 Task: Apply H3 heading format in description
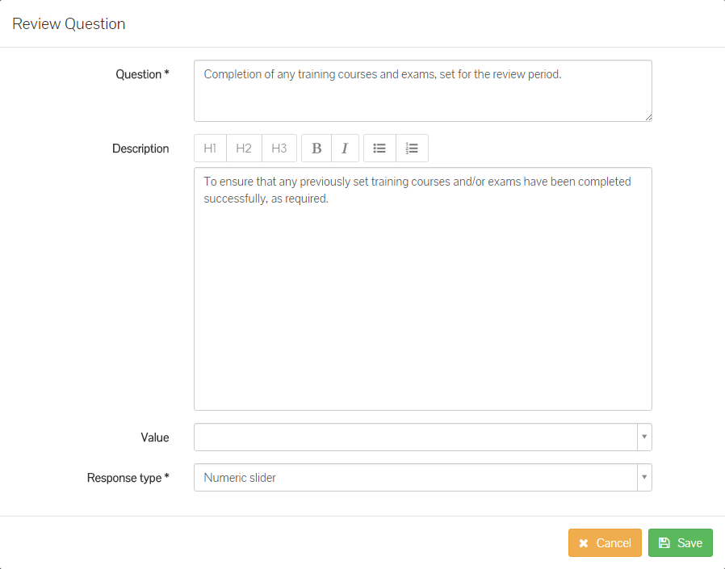(x=279, y=149)
